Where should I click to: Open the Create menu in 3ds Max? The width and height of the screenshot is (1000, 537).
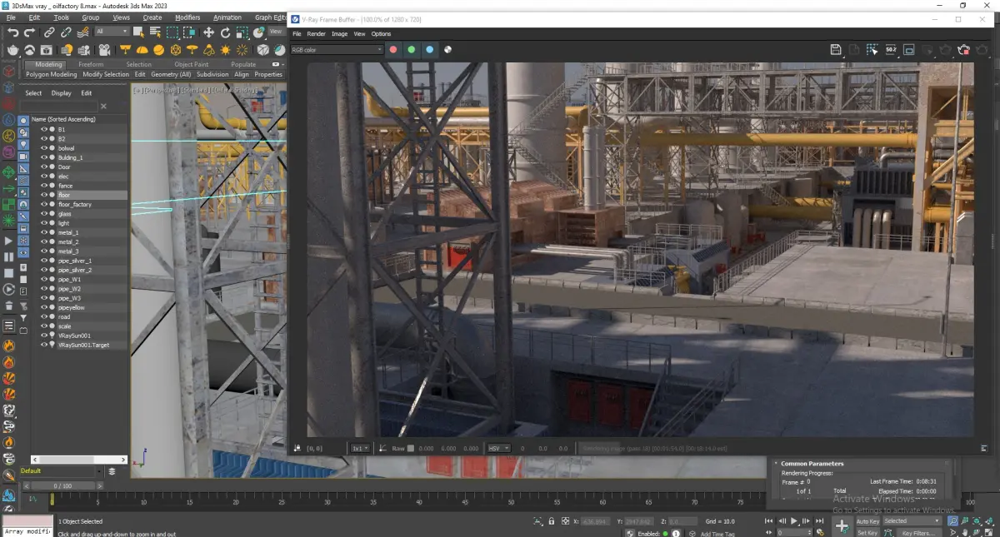(152, 17)
